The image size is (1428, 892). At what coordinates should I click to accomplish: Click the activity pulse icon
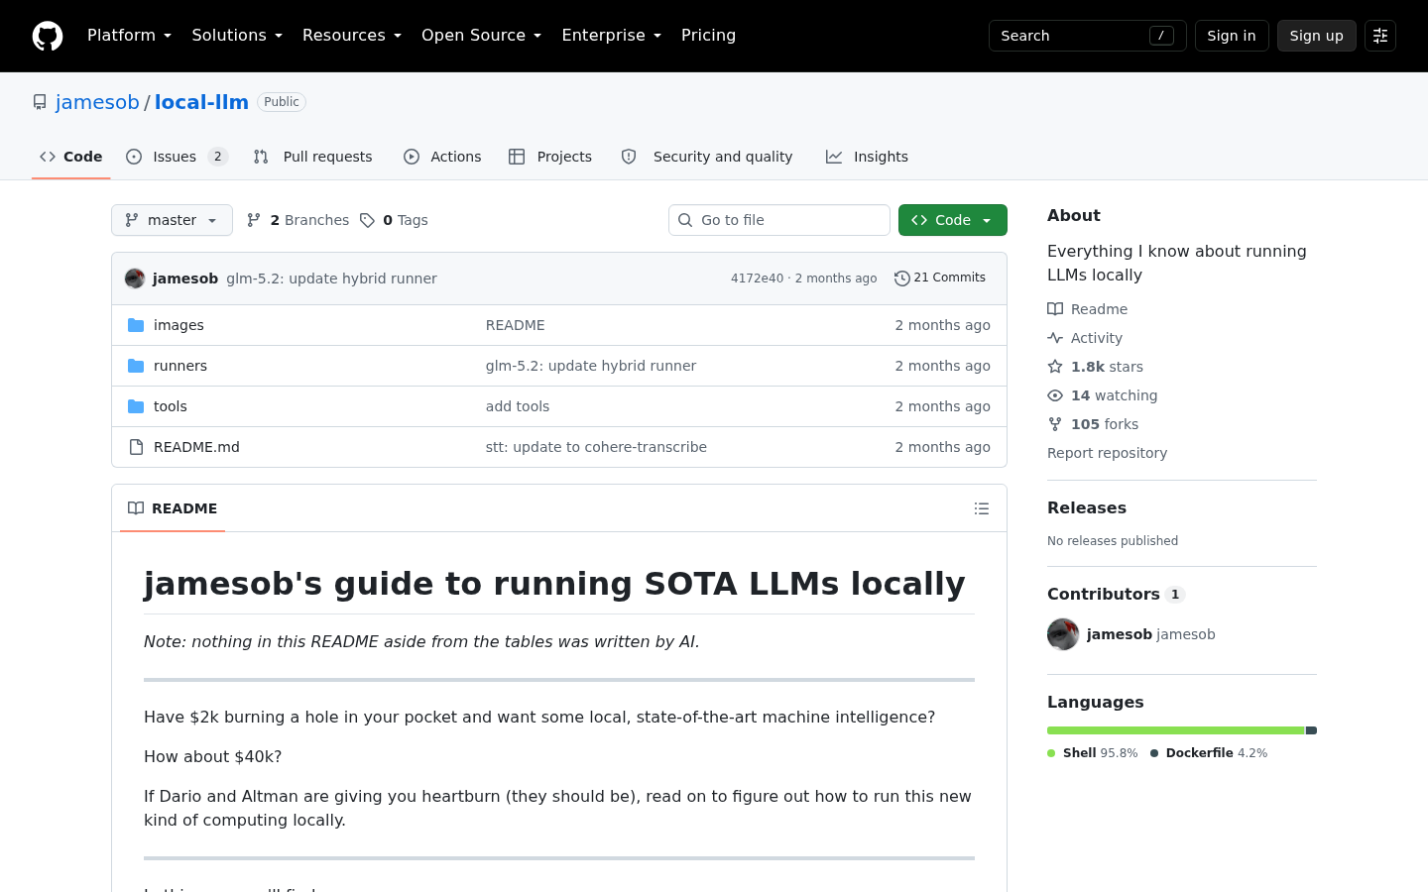(1055, 338)
